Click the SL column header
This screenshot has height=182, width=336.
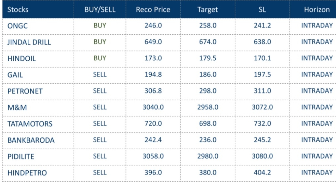tap(263, 10)
